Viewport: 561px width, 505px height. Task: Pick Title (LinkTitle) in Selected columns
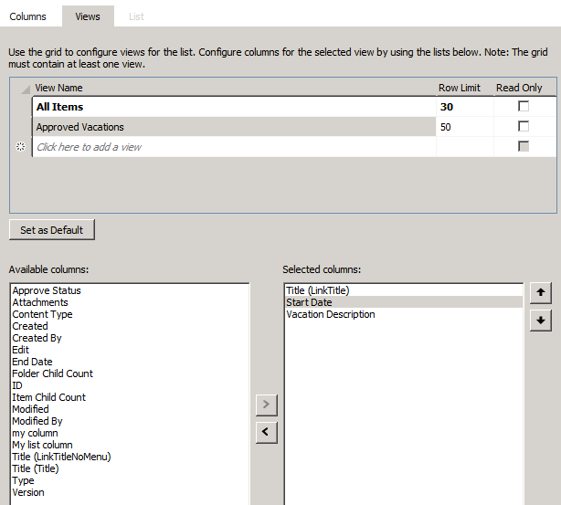point(317,290)
